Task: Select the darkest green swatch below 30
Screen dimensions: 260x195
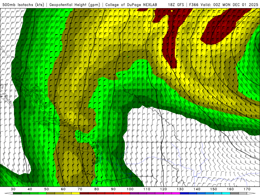Action: 17,193
